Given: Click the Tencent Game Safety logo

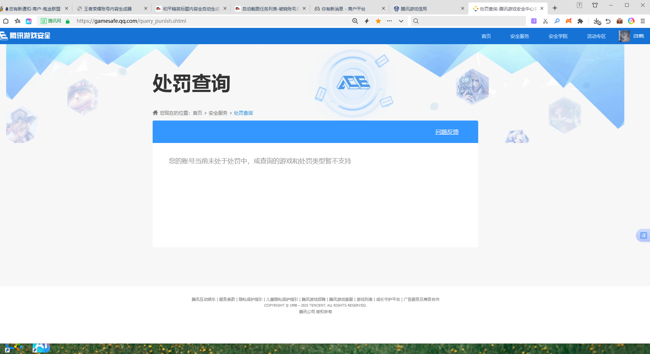Looking at the screenshot, I should pos(25,35).
